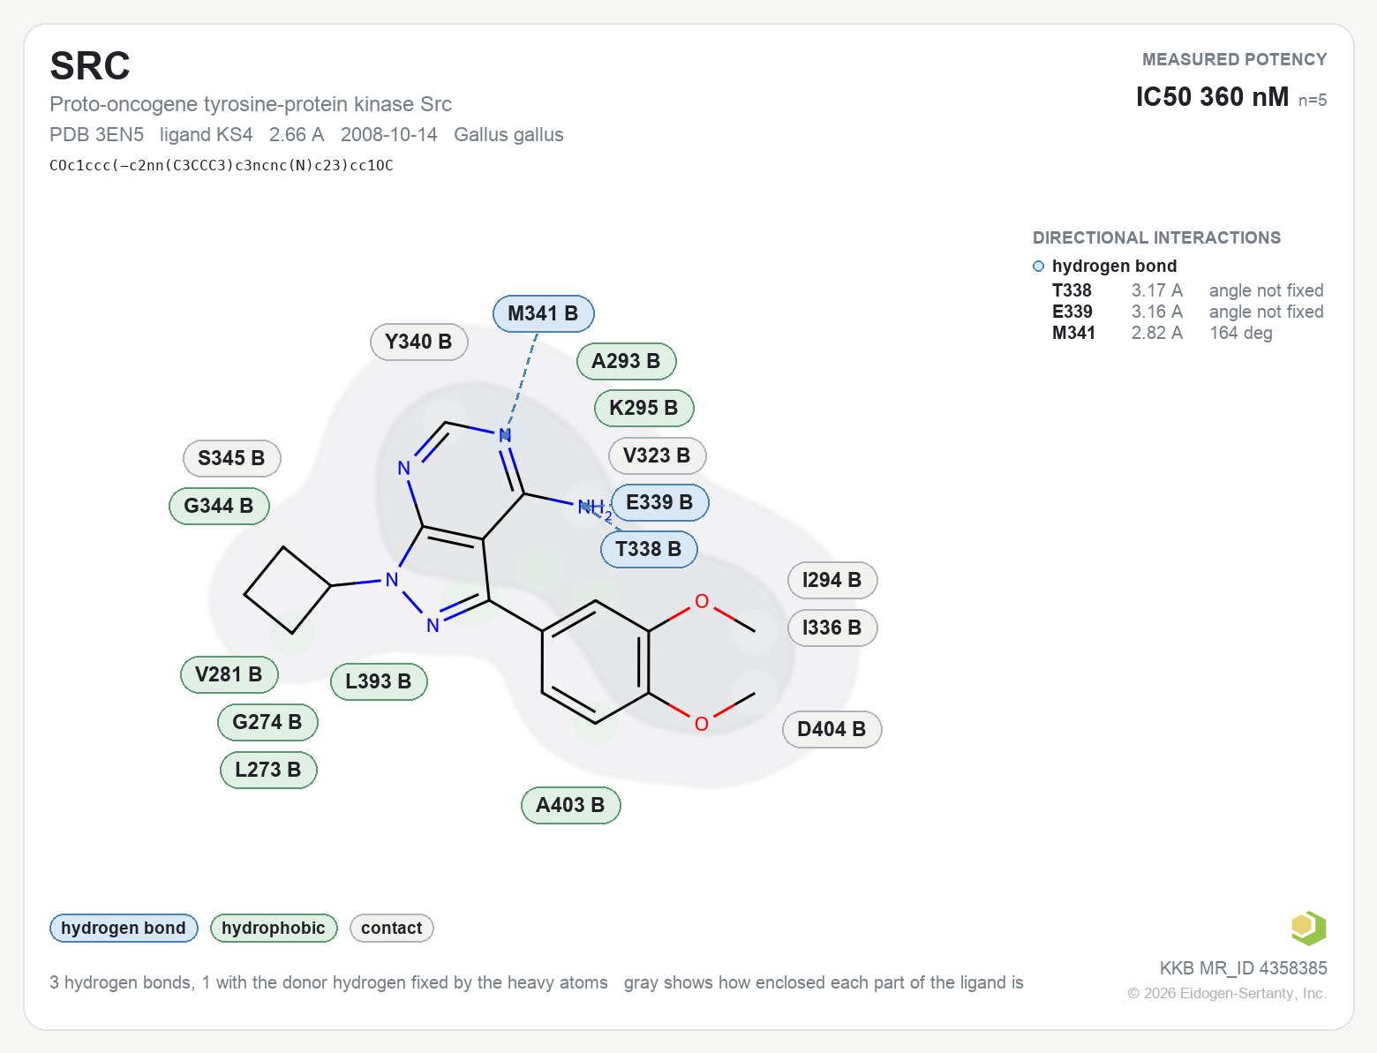
Task: Click the L273 B residue tag
Action: click(268, 770)
